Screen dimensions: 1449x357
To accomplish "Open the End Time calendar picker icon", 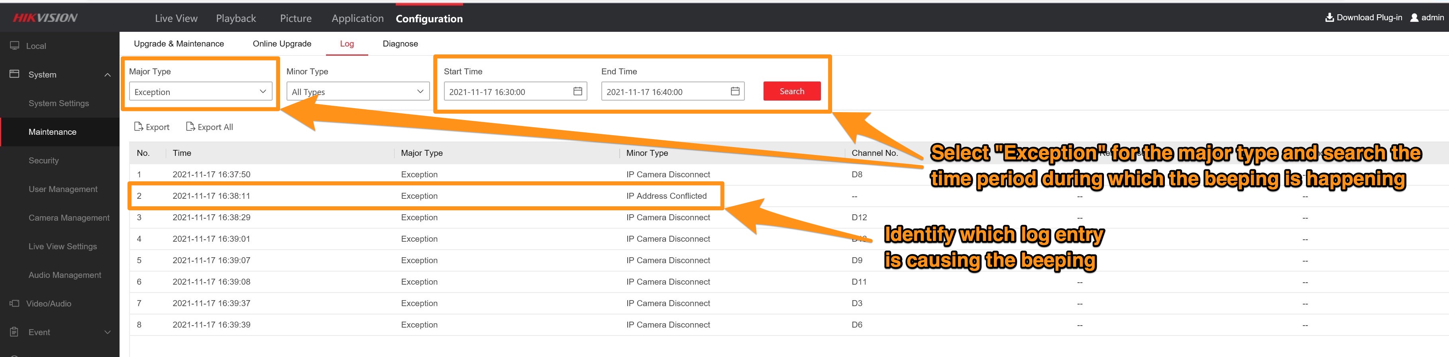I will coord(734,91).
